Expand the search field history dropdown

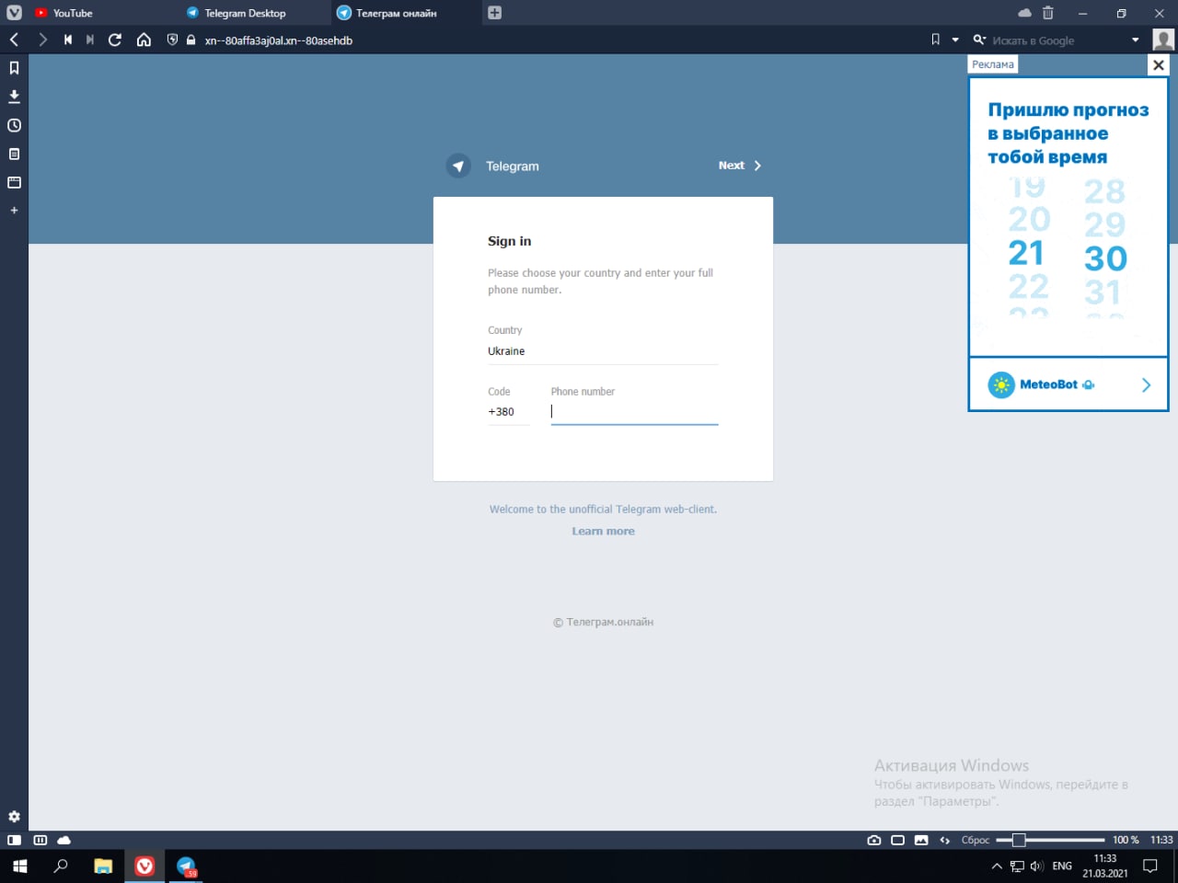[1135, 40]
